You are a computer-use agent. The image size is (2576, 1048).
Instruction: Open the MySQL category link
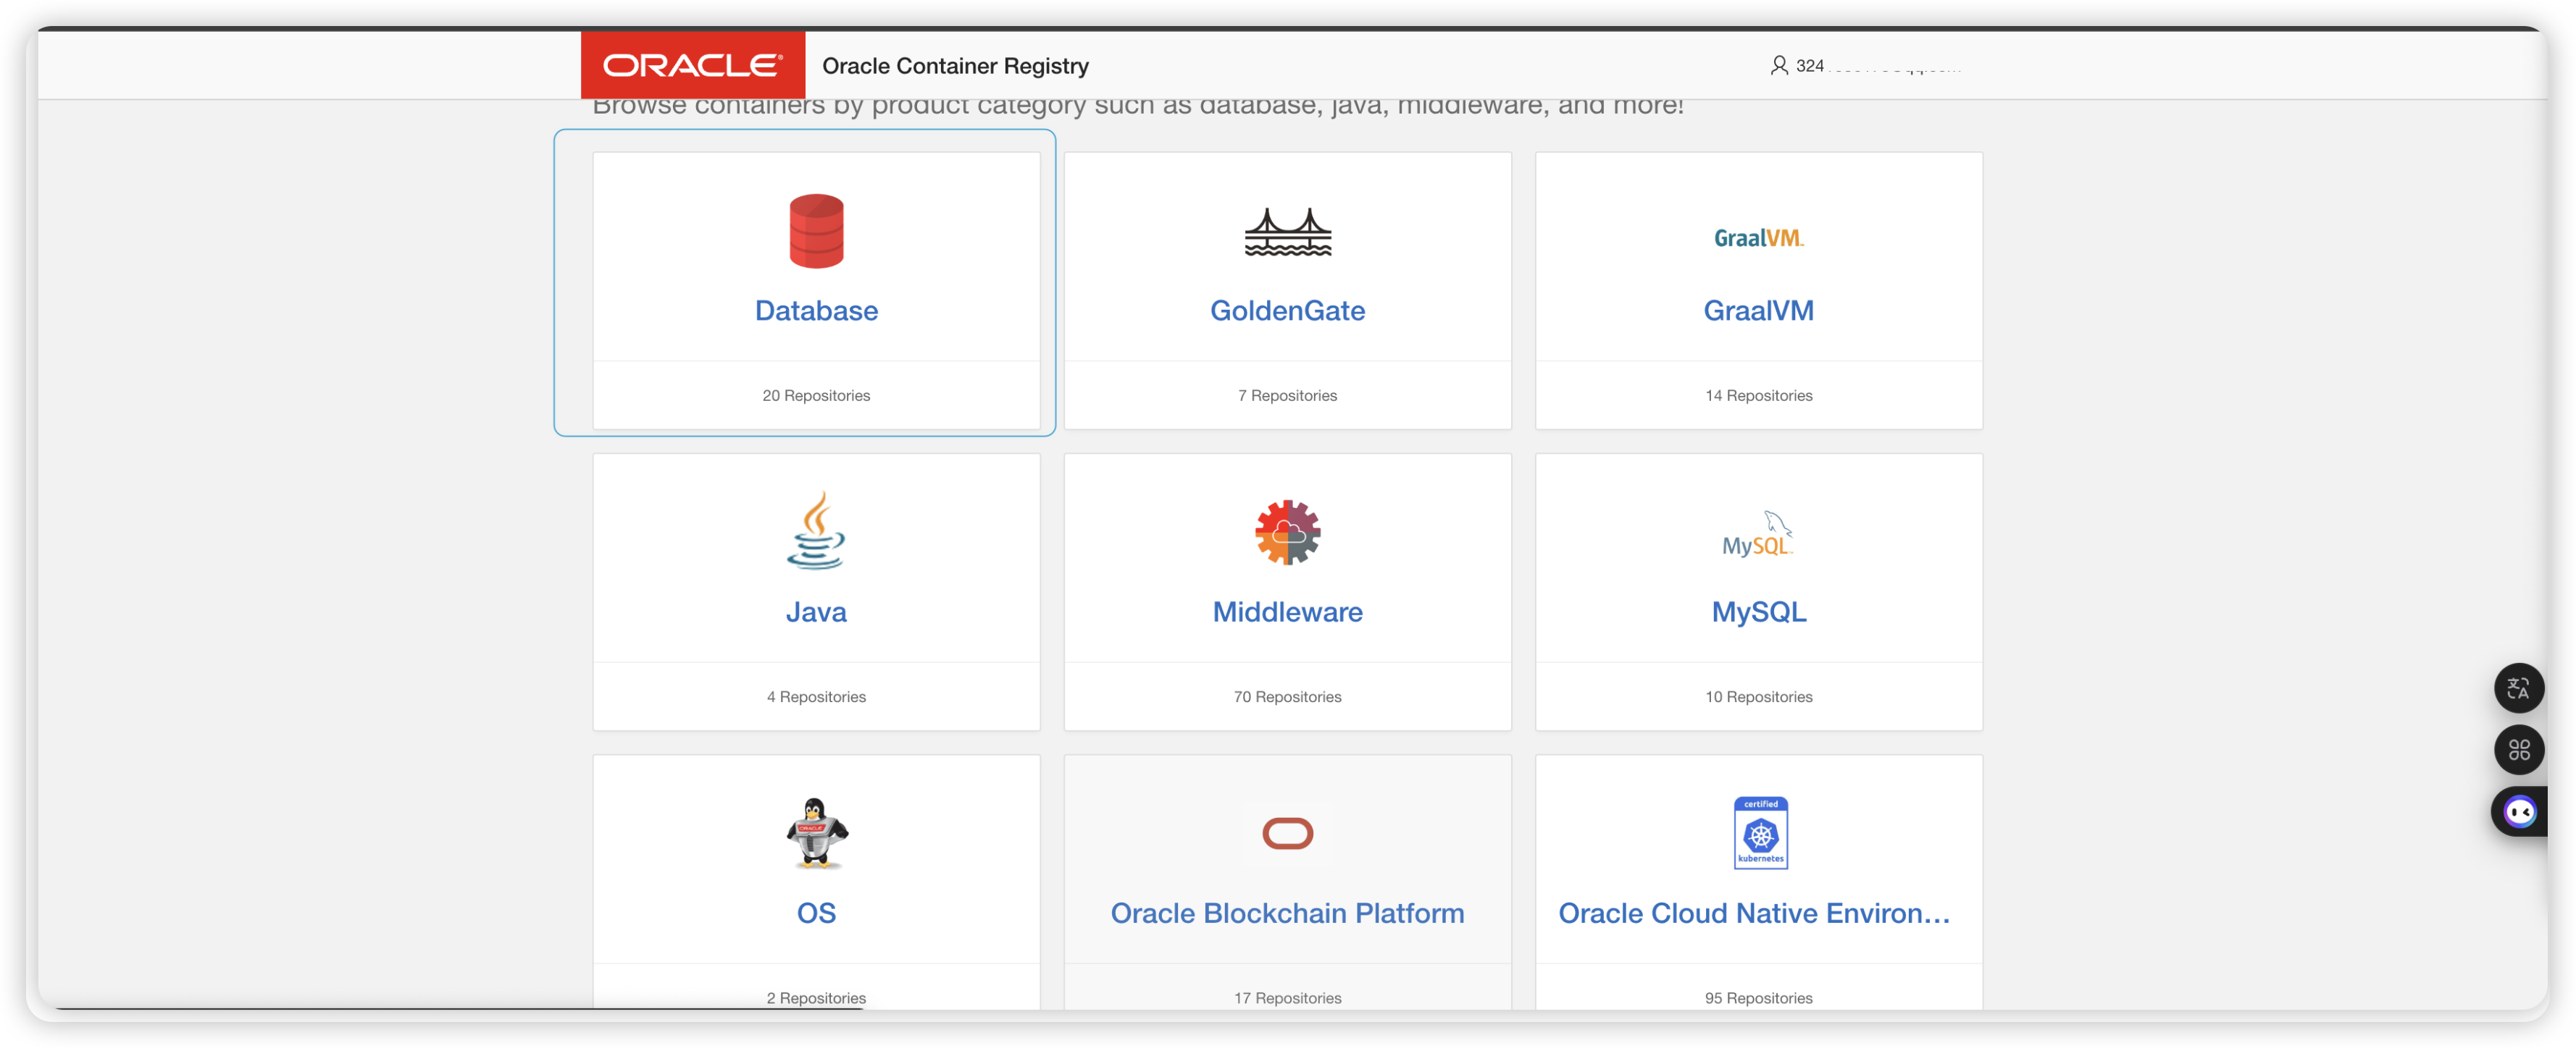coord(1758,612)
